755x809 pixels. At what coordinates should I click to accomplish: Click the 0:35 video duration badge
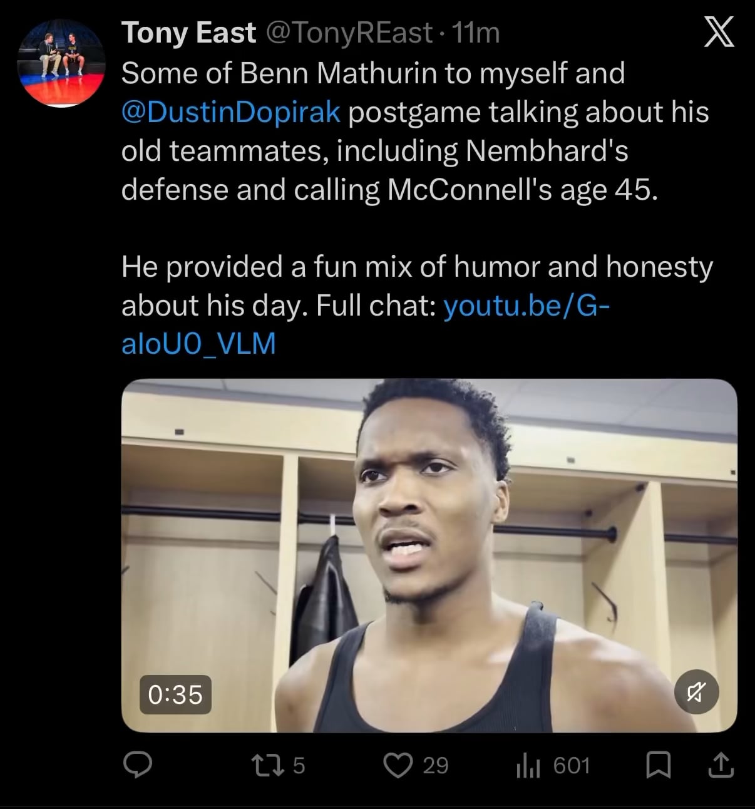point(175,694)
